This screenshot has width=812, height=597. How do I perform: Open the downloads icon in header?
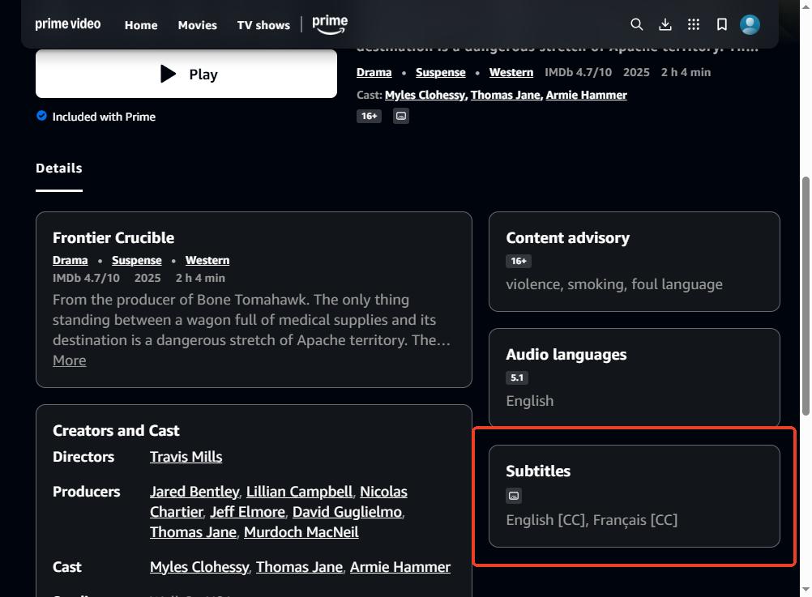665,24
